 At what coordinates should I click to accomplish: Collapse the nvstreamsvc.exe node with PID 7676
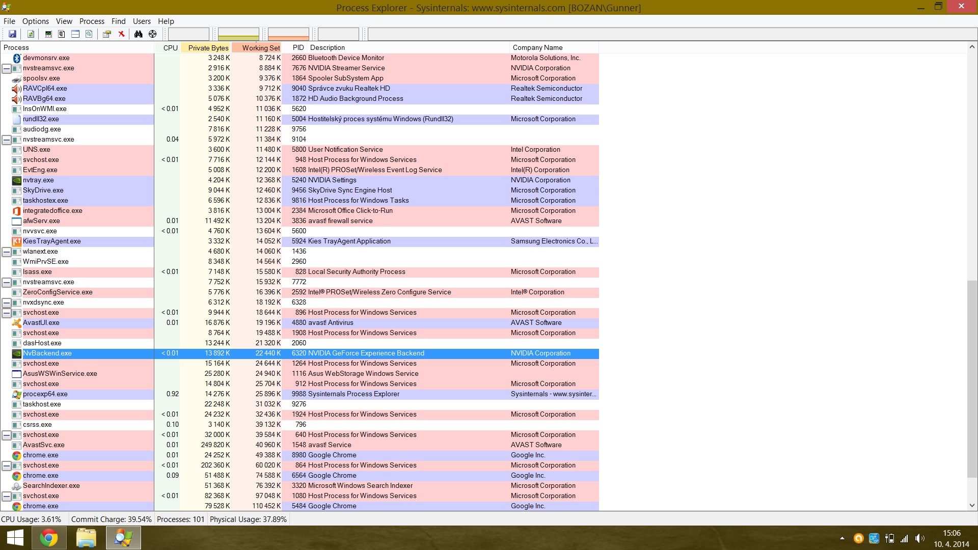point(7,68)
